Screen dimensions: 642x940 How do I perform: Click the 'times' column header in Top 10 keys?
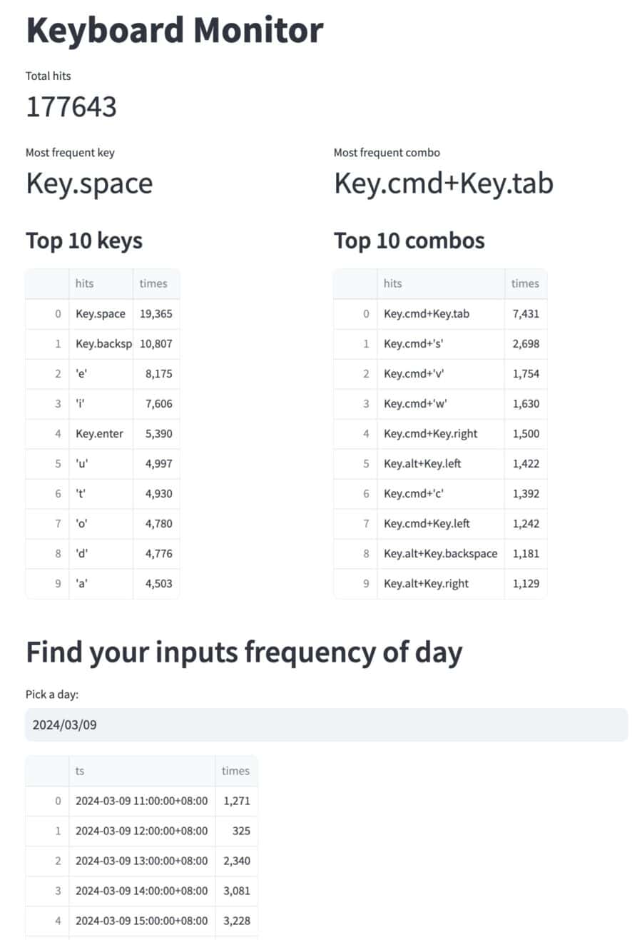[156, 283]
